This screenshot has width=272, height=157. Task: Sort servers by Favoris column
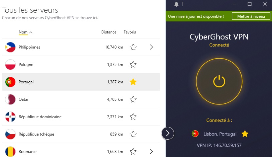130,32
